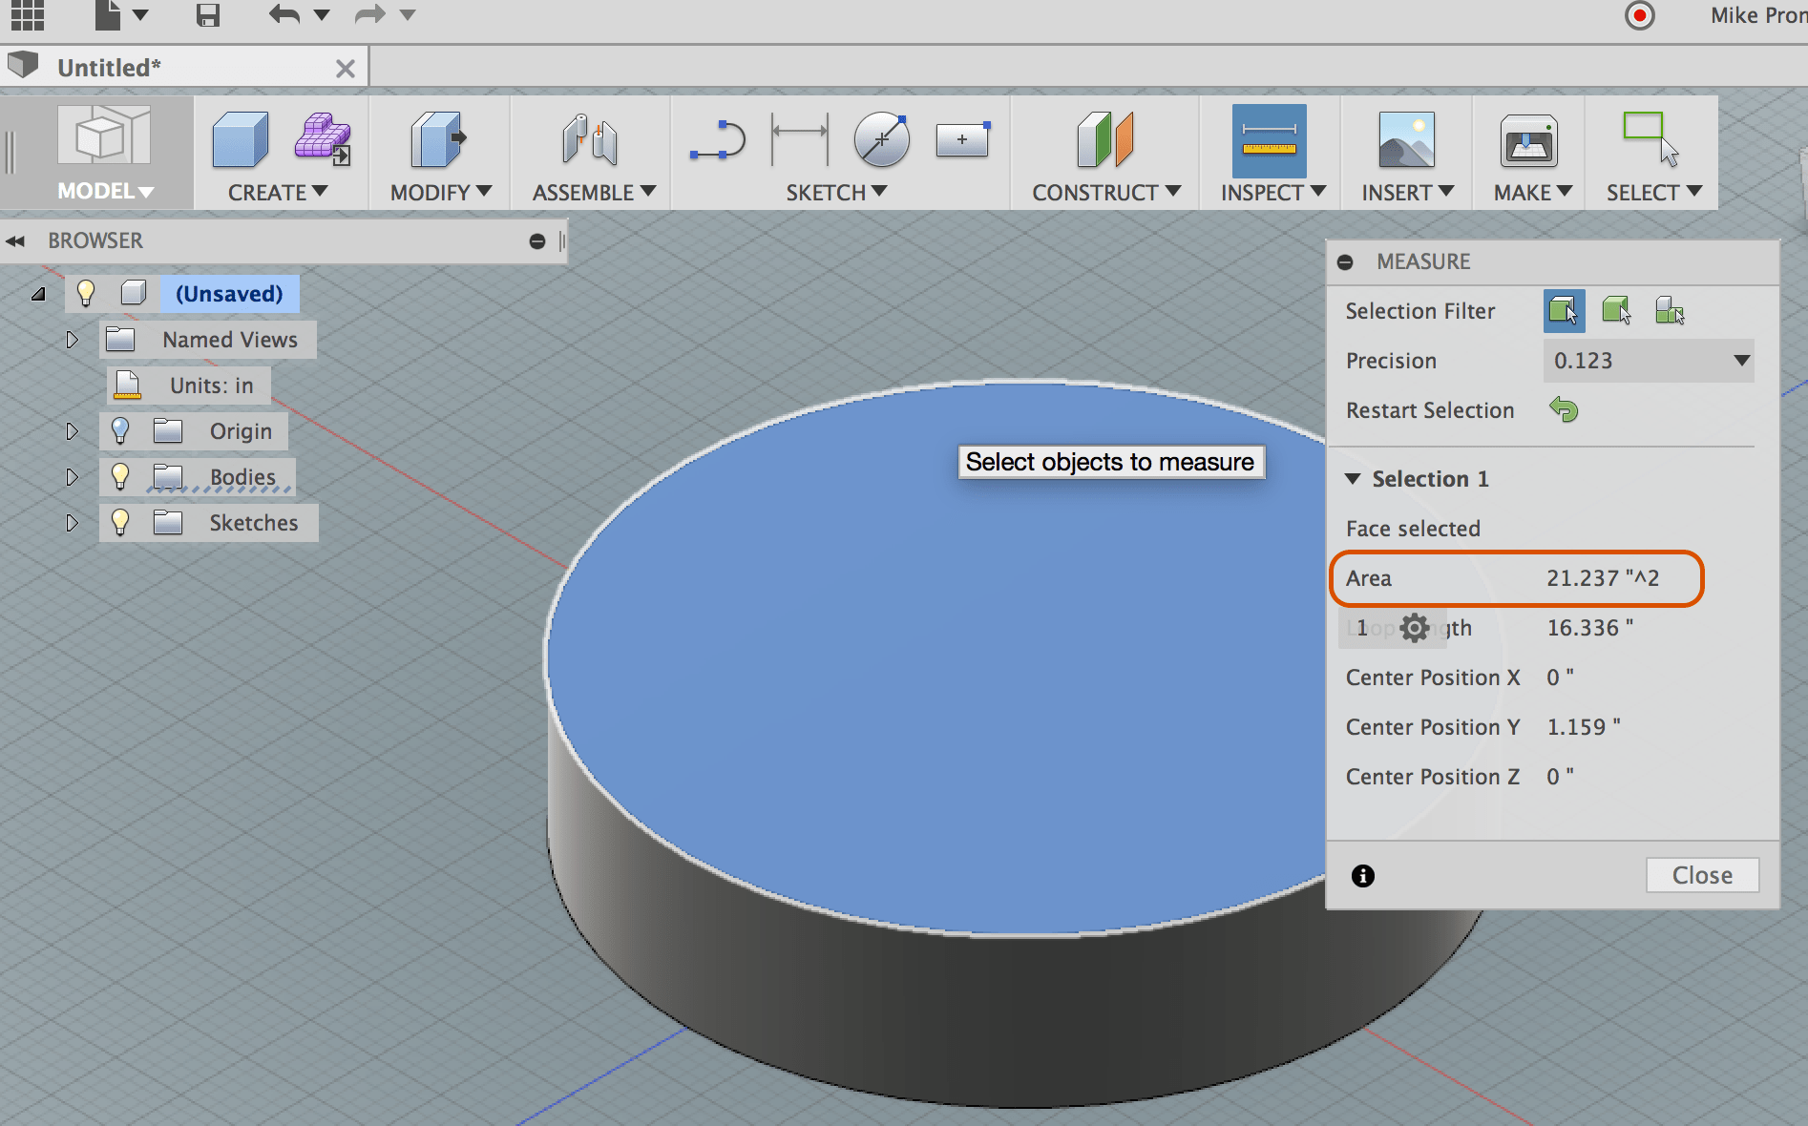This screenshot has width=1808, height=1126.
Task: Click the Offset Plane construct icon
Action: 1104,139
